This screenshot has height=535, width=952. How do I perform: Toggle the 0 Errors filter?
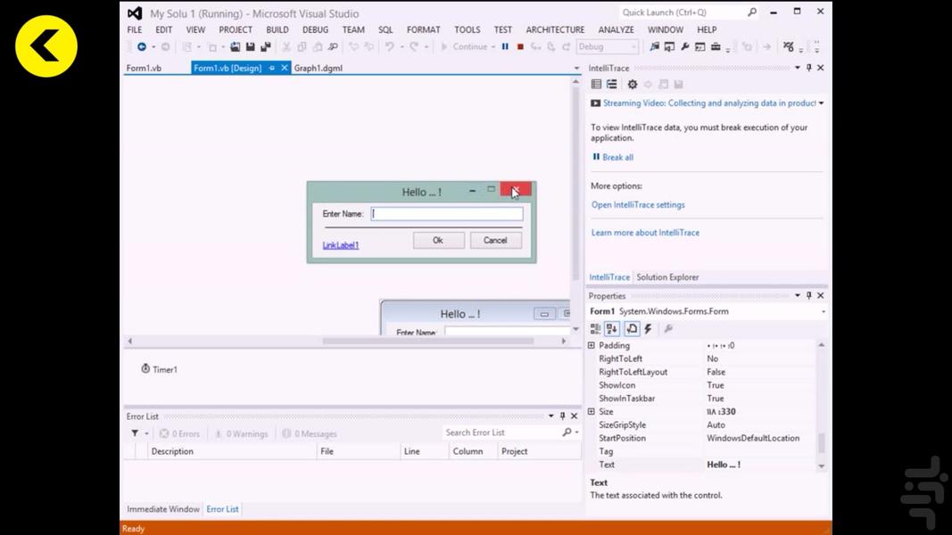click(x=179, y=433)
